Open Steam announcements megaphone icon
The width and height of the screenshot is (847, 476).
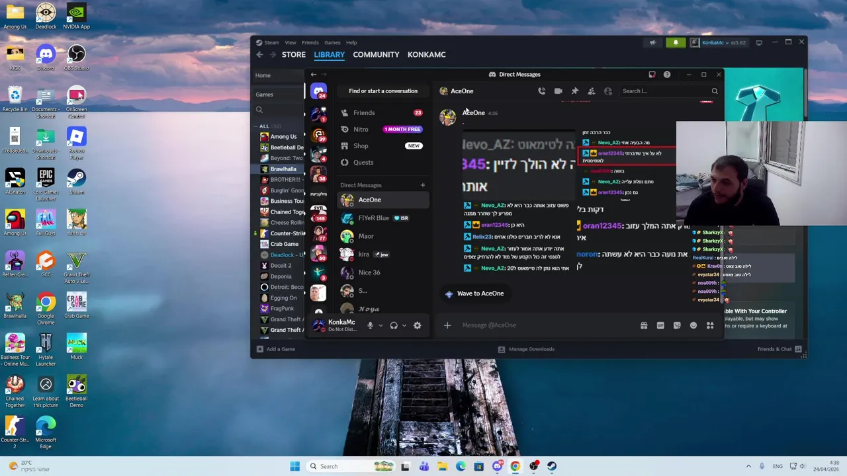click(652, 43)
